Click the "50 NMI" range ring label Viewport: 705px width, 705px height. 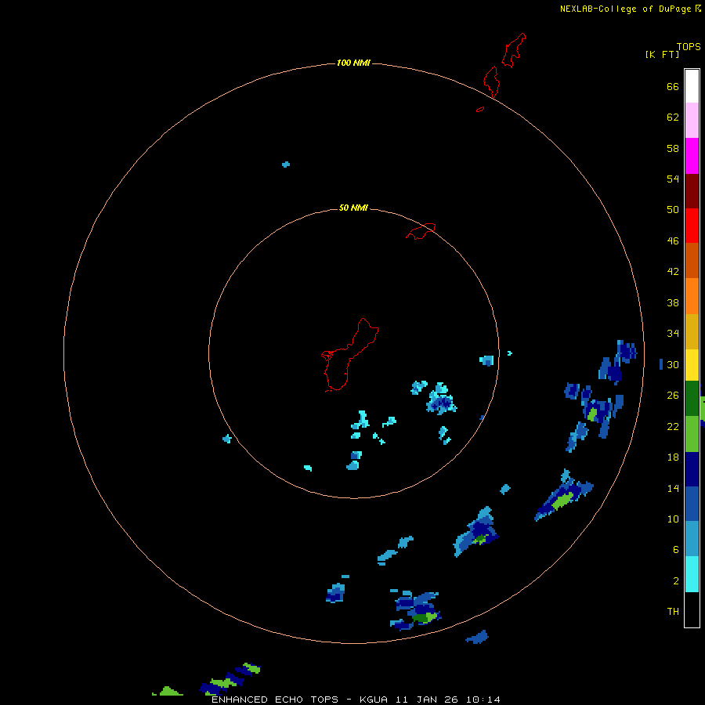pyautogui.click(x=353, y=208)
